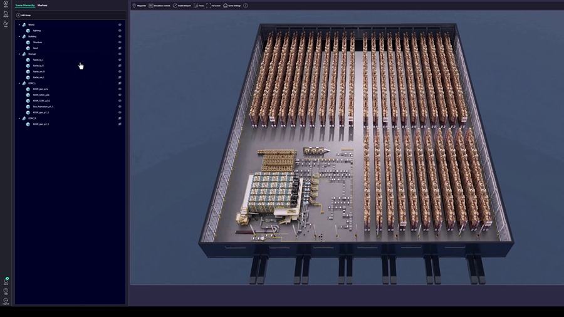Switch to the Markers tab
Viewport: 564px width, 317px height.
(42, 5)
